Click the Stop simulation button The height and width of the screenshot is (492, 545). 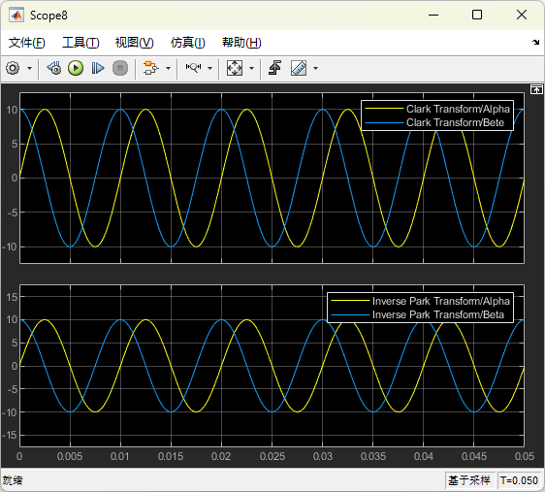[120, 68]
